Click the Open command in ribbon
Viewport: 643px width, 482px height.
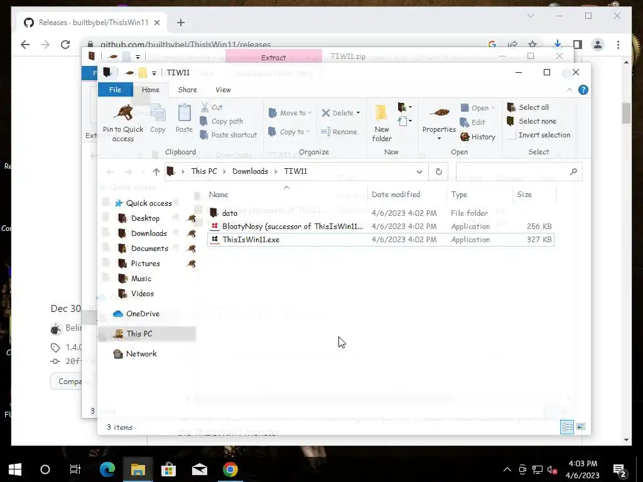click(478, 108)
